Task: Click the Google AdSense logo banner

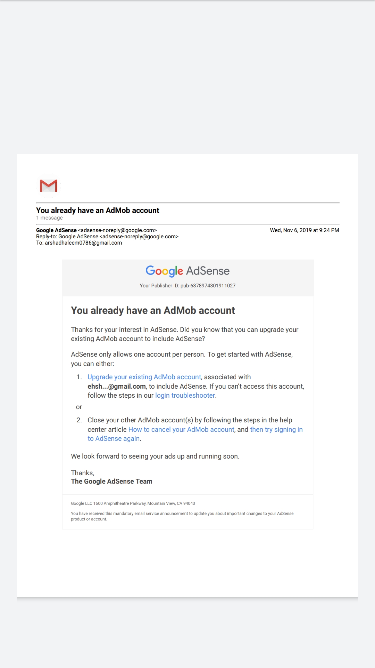Action: (x=187, y=271)
